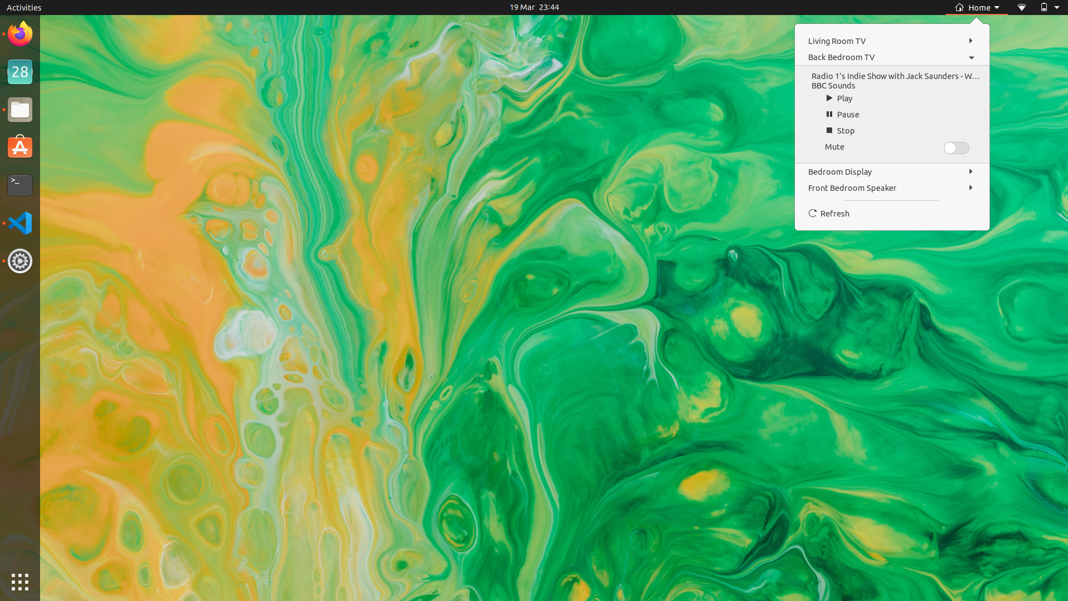Click the Activities button
This screenshot has height=601, width=1068.
click(x=24, y=7)
